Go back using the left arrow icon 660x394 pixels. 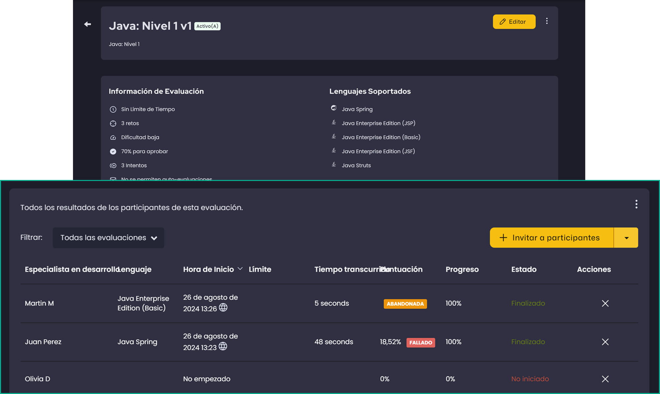(x=87, y=24)
